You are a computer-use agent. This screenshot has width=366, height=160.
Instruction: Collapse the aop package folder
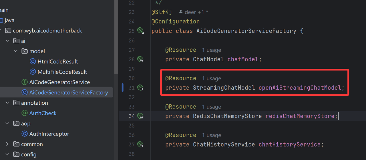7,123
